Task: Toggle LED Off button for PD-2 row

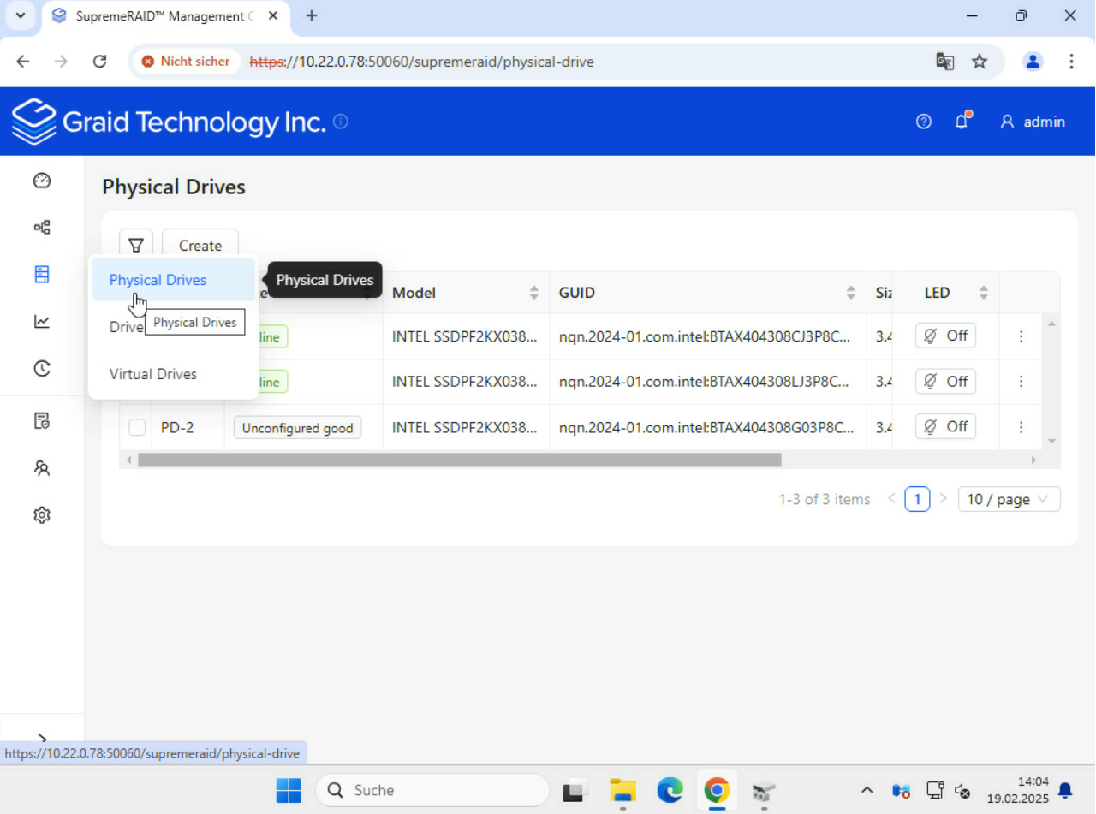Action: coord(945,427)
